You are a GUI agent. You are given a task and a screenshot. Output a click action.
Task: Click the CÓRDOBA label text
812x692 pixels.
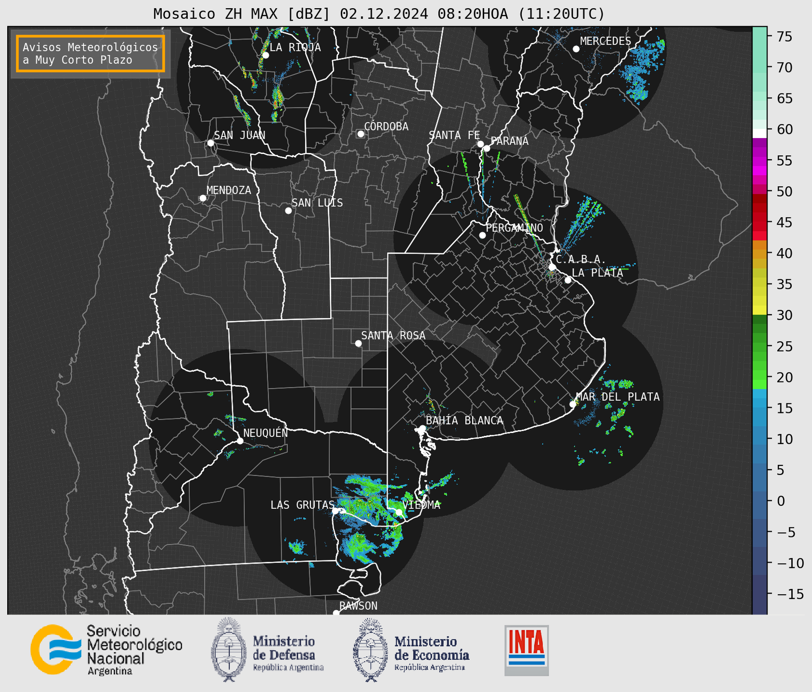386,127
